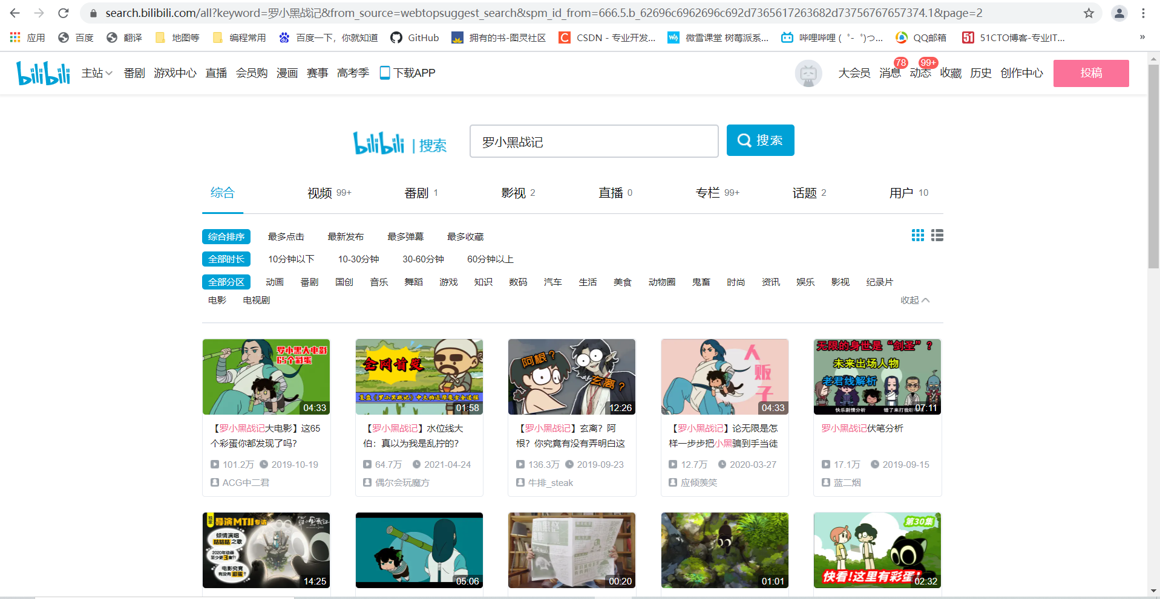This screenshot has width=1160, height=599.
Task: Click the user avatar in bilibili header
Action: [808, 73]
